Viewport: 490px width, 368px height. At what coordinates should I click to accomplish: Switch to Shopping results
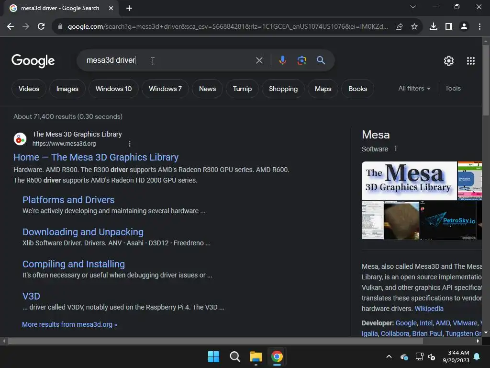283,89
